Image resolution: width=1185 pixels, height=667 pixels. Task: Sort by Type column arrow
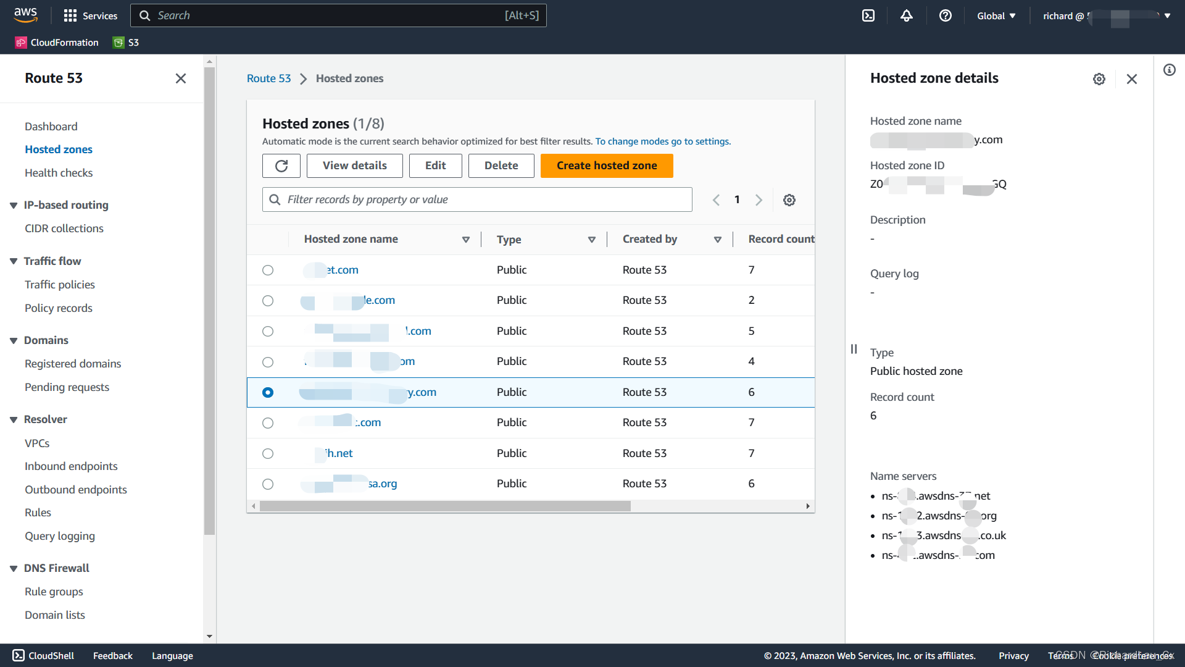click(592, 240)
